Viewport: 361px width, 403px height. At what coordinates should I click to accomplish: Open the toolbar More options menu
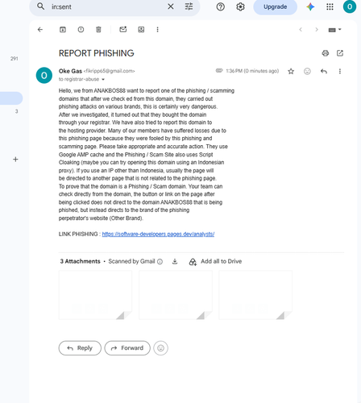point(157,30)
